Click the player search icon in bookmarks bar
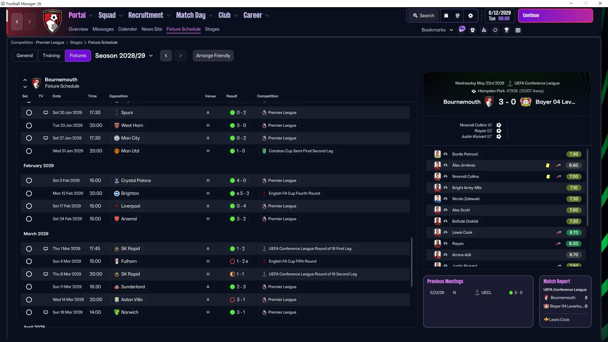This screenshot has height=342, width=608. (x=484, y=30)
